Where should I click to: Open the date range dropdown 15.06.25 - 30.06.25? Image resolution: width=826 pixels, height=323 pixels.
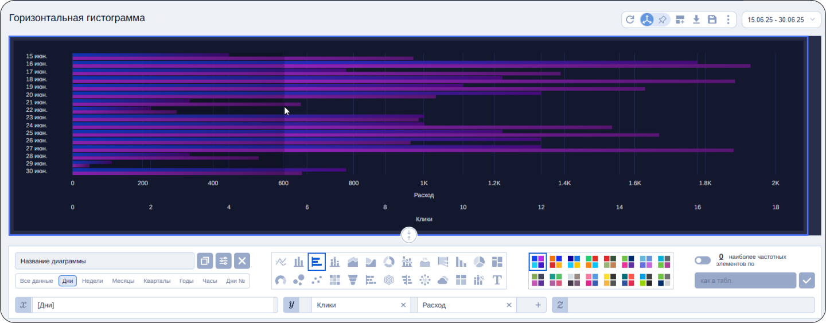781,20
